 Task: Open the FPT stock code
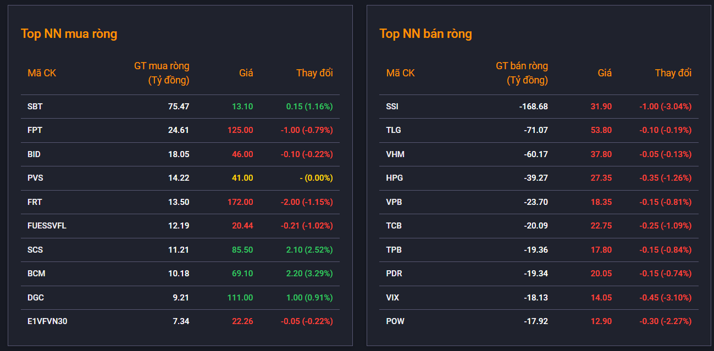click(35, 130)
